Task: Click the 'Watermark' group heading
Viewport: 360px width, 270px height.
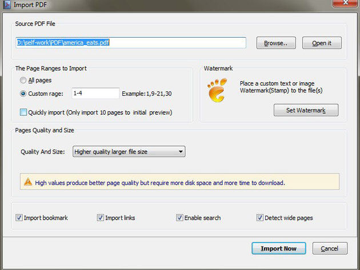Action: coord(218,68)
